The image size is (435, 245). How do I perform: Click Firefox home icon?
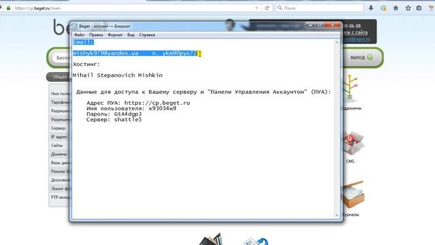point(396,8)
